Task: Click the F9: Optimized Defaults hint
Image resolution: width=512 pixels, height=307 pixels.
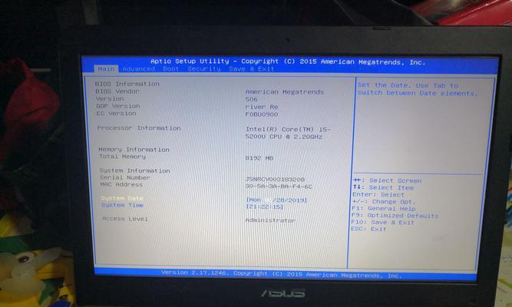Action: (x=395, y=216)
